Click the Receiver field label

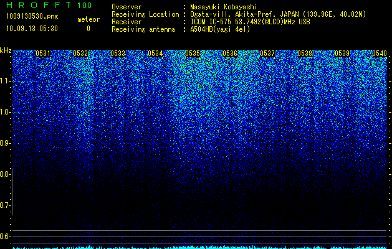click(127, 22)
